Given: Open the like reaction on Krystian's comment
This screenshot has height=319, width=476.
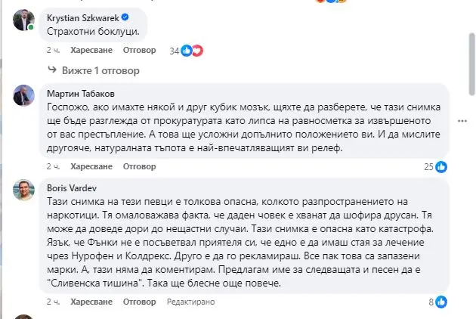Looking at the screenshot, I should [186, 51].
